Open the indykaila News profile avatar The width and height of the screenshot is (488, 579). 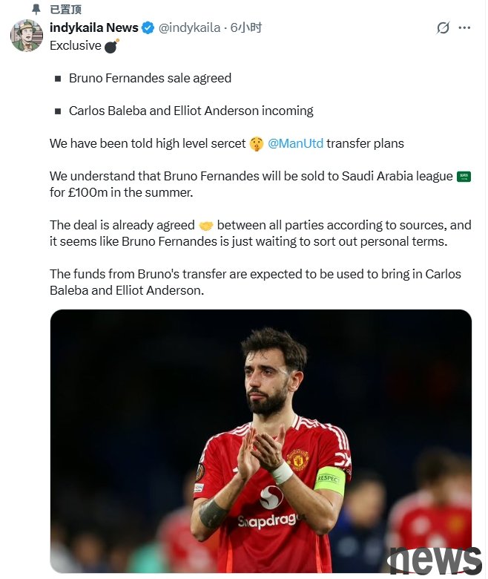click(27, 36)
